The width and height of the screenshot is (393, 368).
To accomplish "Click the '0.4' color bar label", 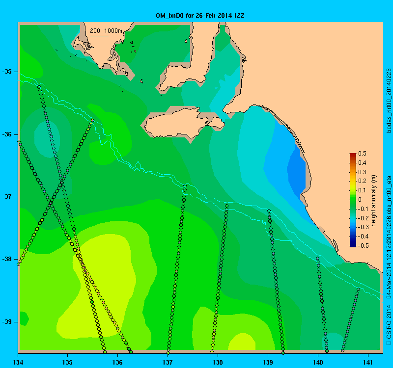I will coord(362,163).
